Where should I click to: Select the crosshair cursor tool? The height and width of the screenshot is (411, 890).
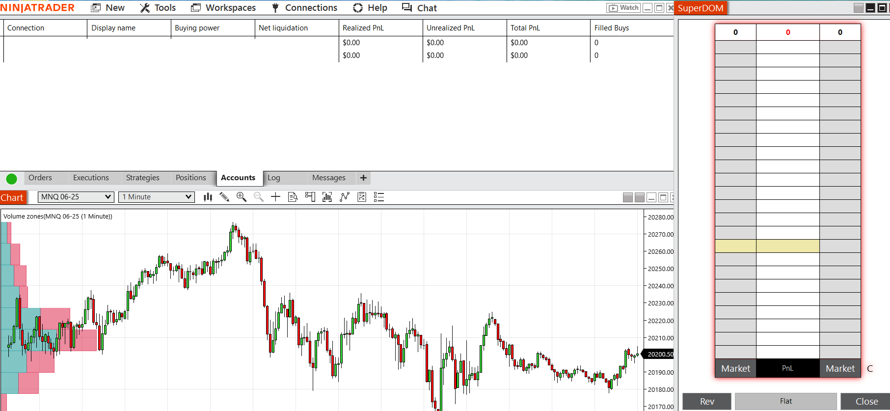pyautogui.click(x=275, y=197)
